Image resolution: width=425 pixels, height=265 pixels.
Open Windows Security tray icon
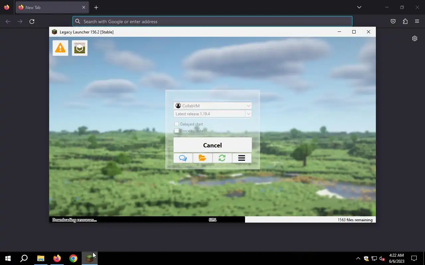366,258
